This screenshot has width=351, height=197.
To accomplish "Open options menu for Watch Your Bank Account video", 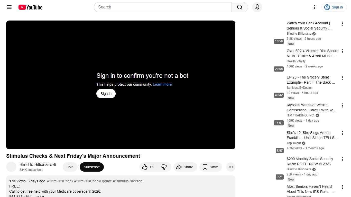I will (343, 23).
